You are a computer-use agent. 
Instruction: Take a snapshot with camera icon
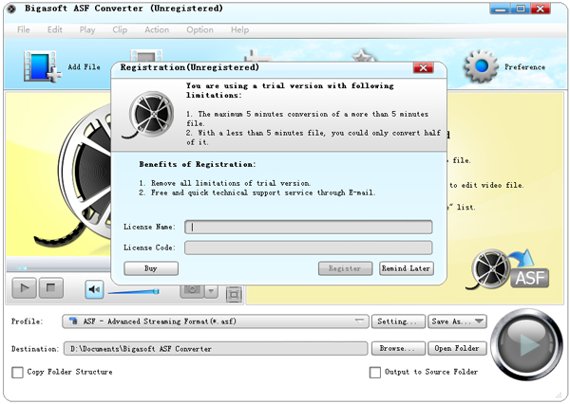(192, 290)
